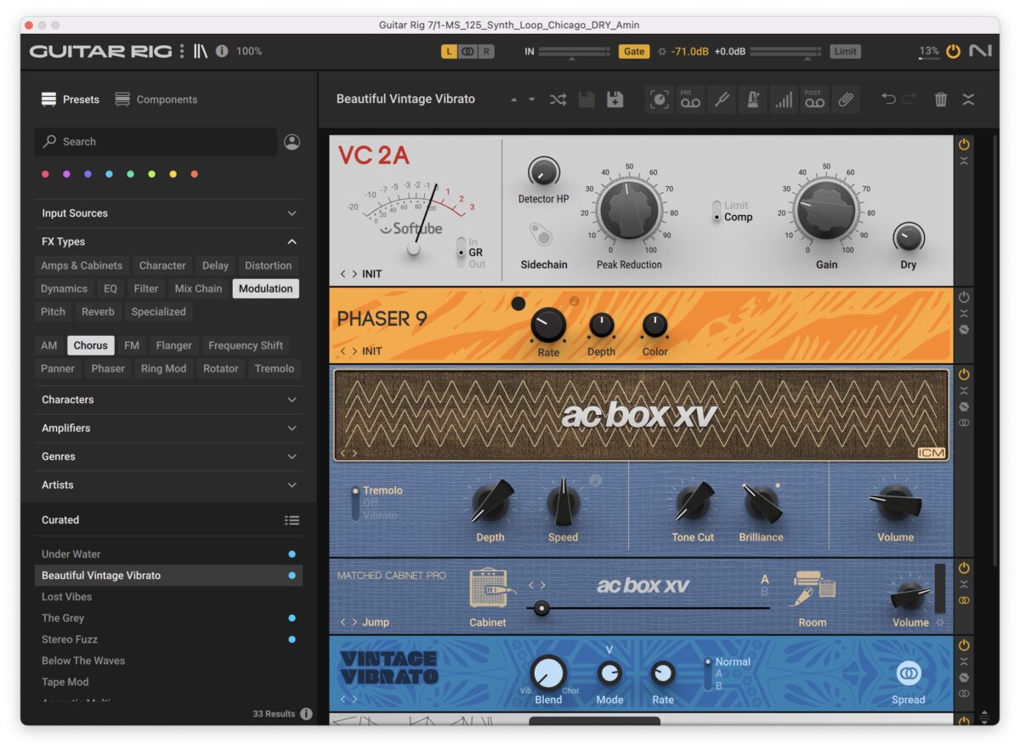
Task: Expand the Amplifiers section
Action: [290, 428]
